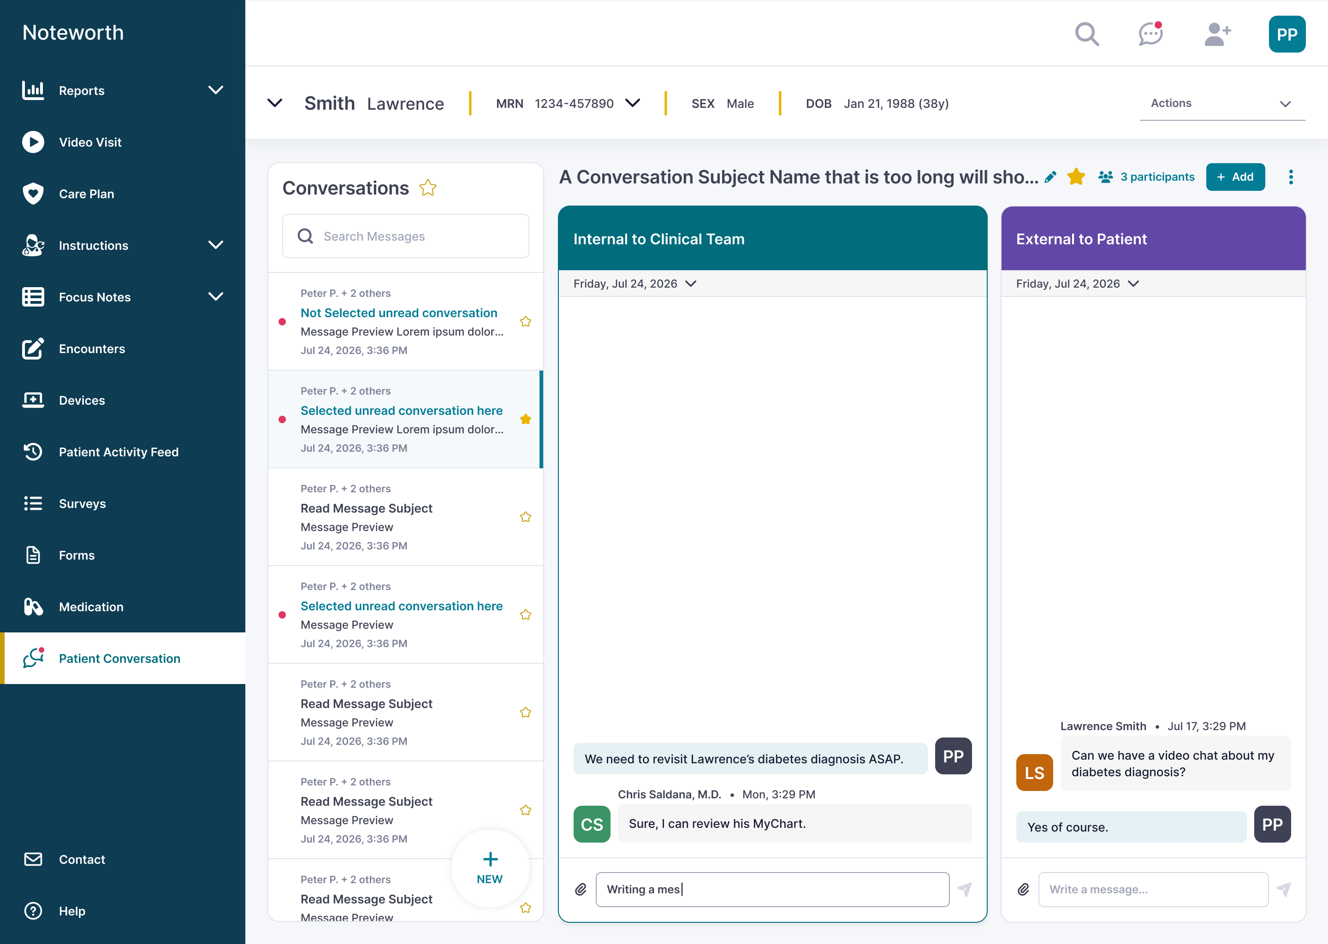Screen dimensions: 1328x944
Task: Go to Video Visit
Action: point(123,142)
